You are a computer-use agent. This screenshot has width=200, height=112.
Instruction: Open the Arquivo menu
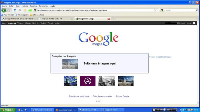click(x=4, y=6)
